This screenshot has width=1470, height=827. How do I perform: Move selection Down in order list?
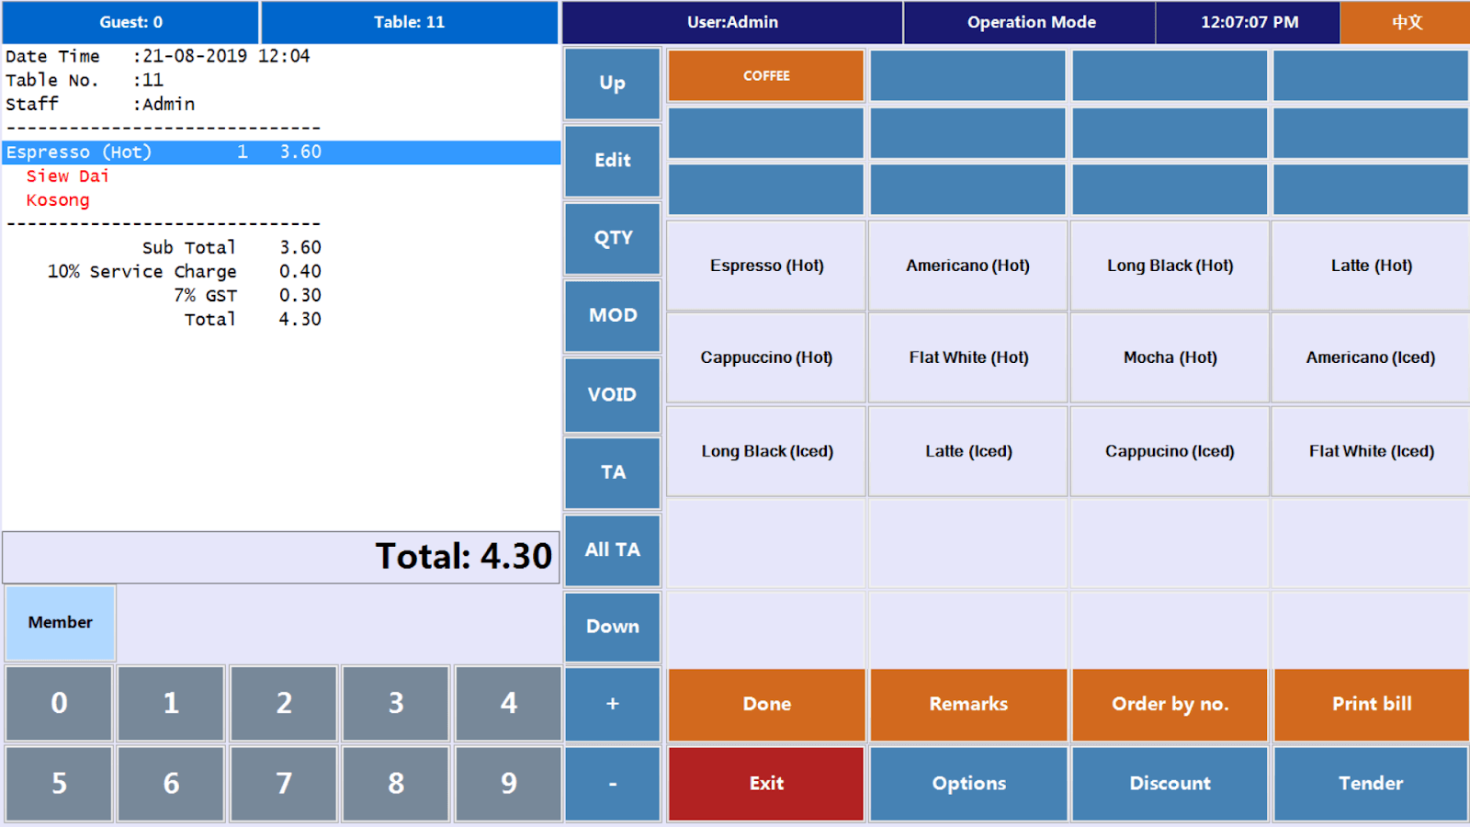pyautogui.click(x=612, y=627)
